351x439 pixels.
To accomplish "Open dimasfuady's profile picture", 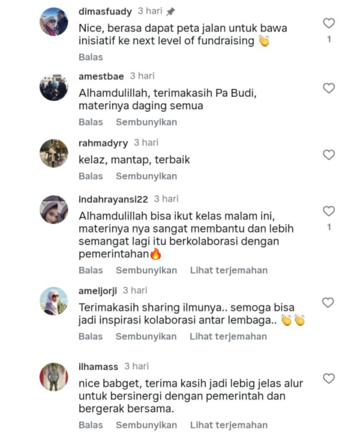I will pos(54,22).
